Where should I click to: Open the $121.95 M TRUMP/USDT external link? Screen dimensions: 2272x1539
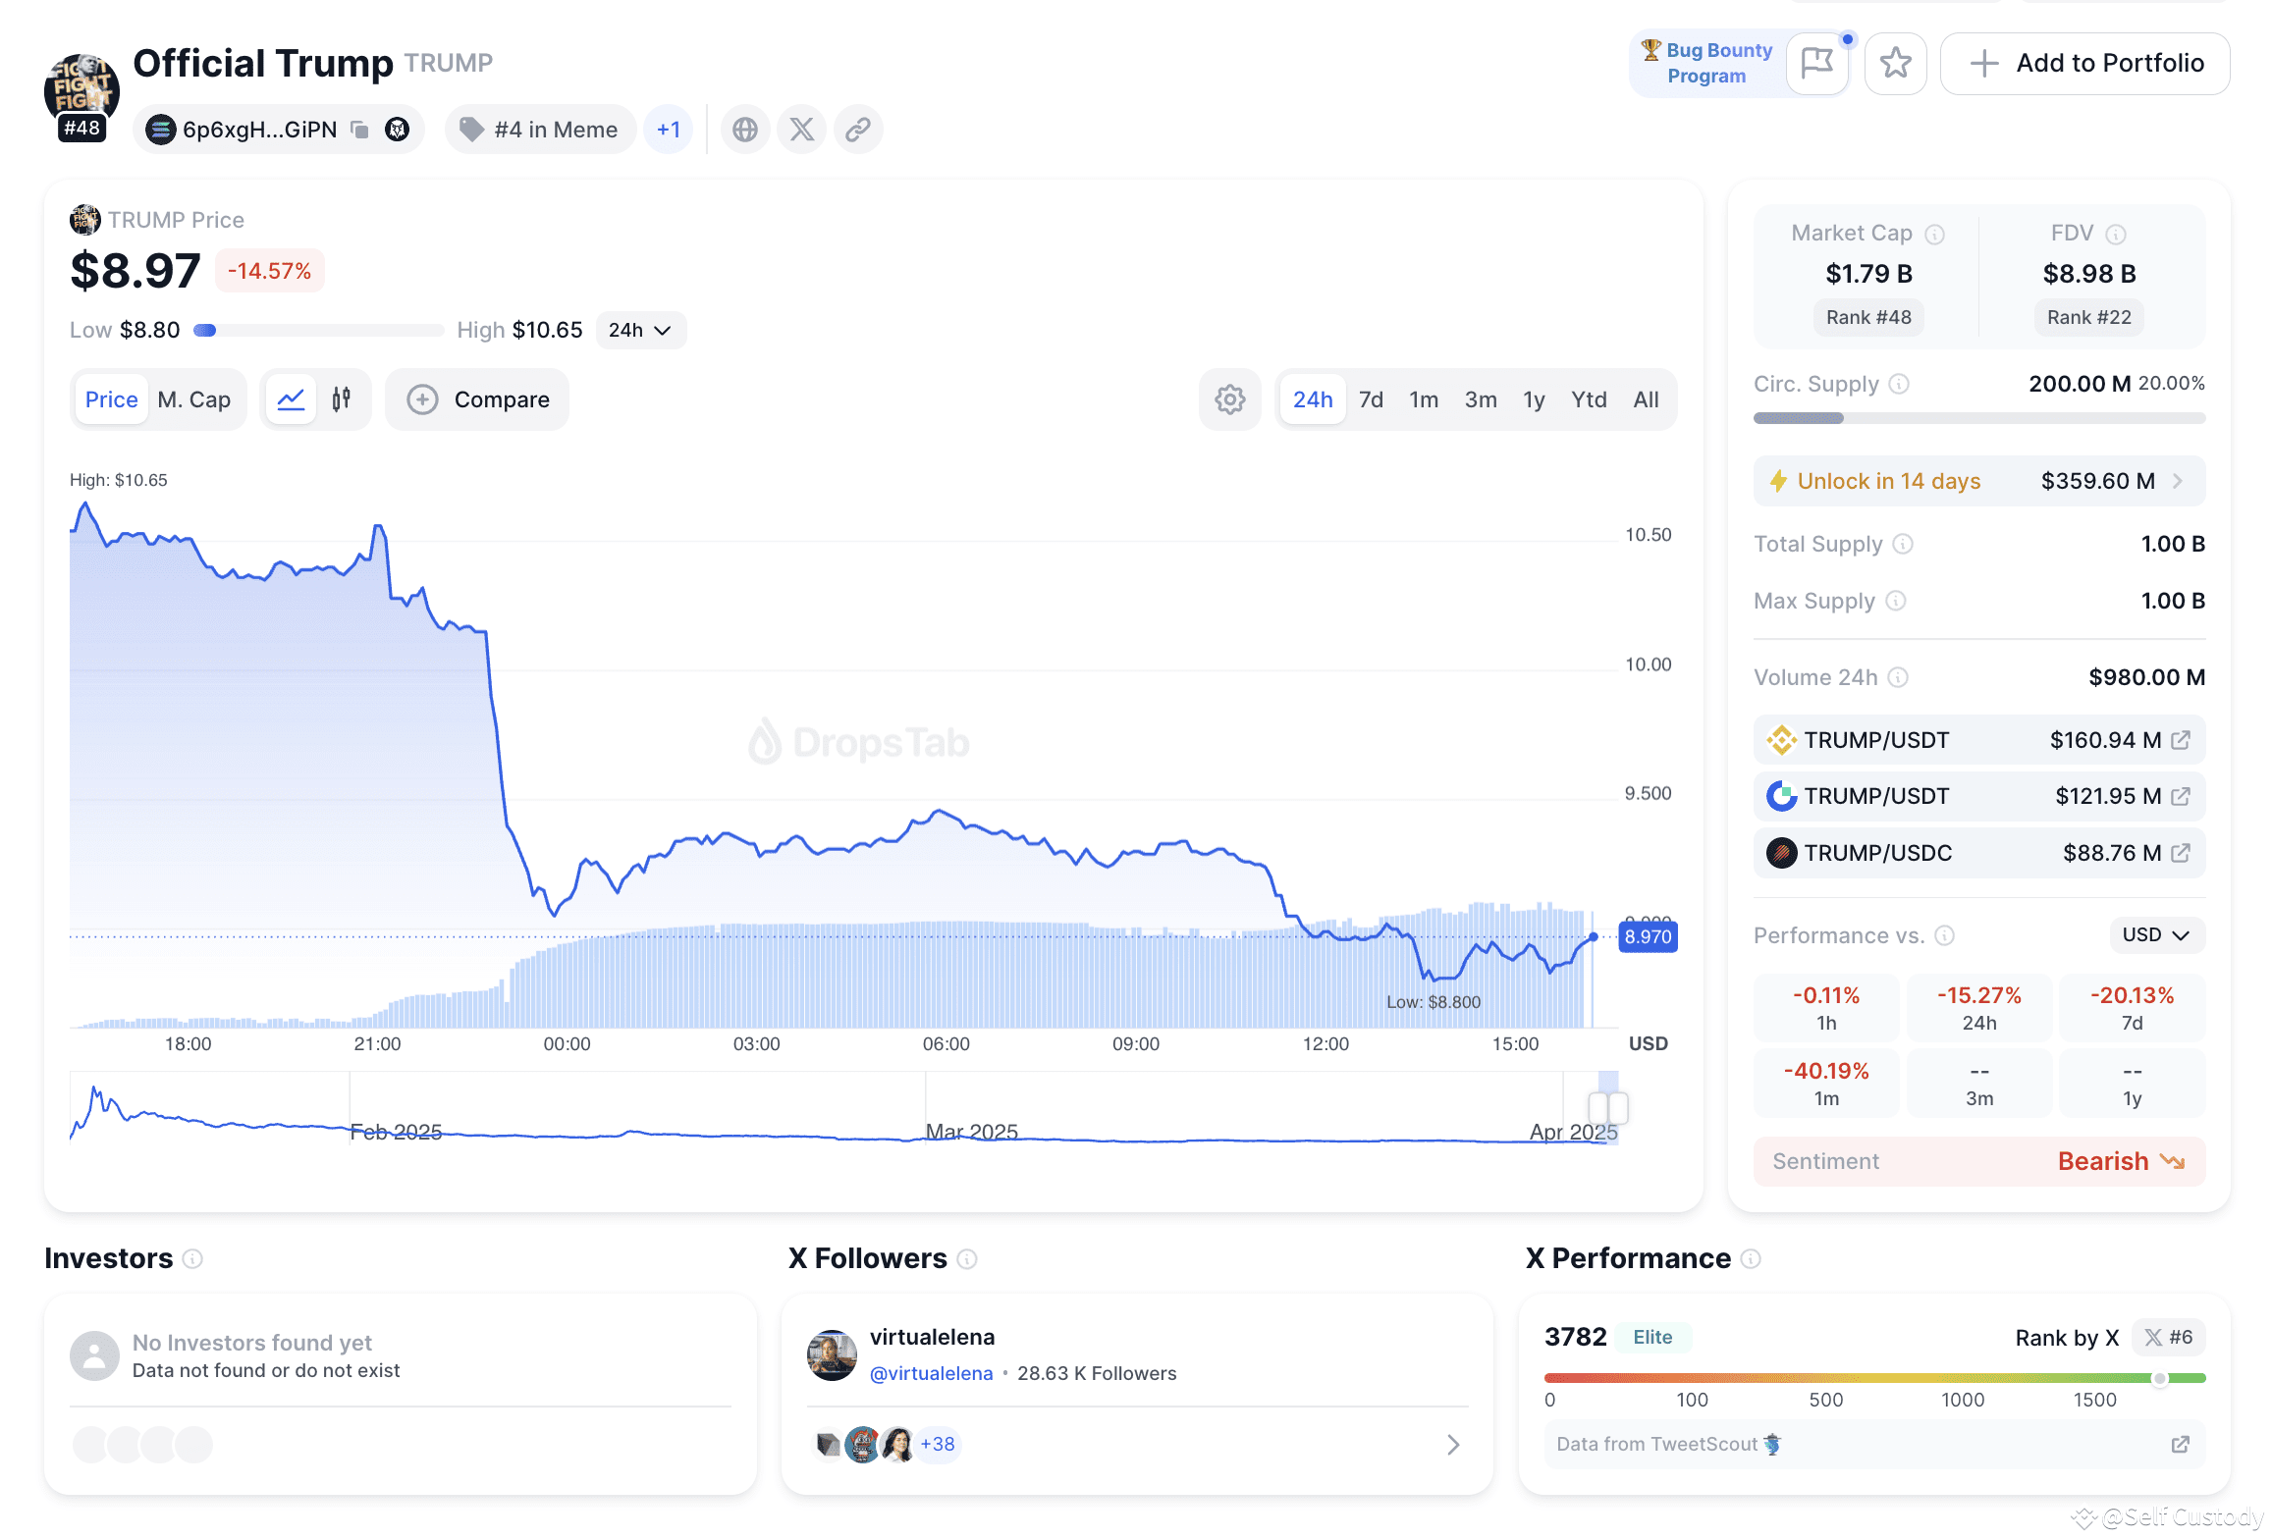click(x=2181, y=796)
